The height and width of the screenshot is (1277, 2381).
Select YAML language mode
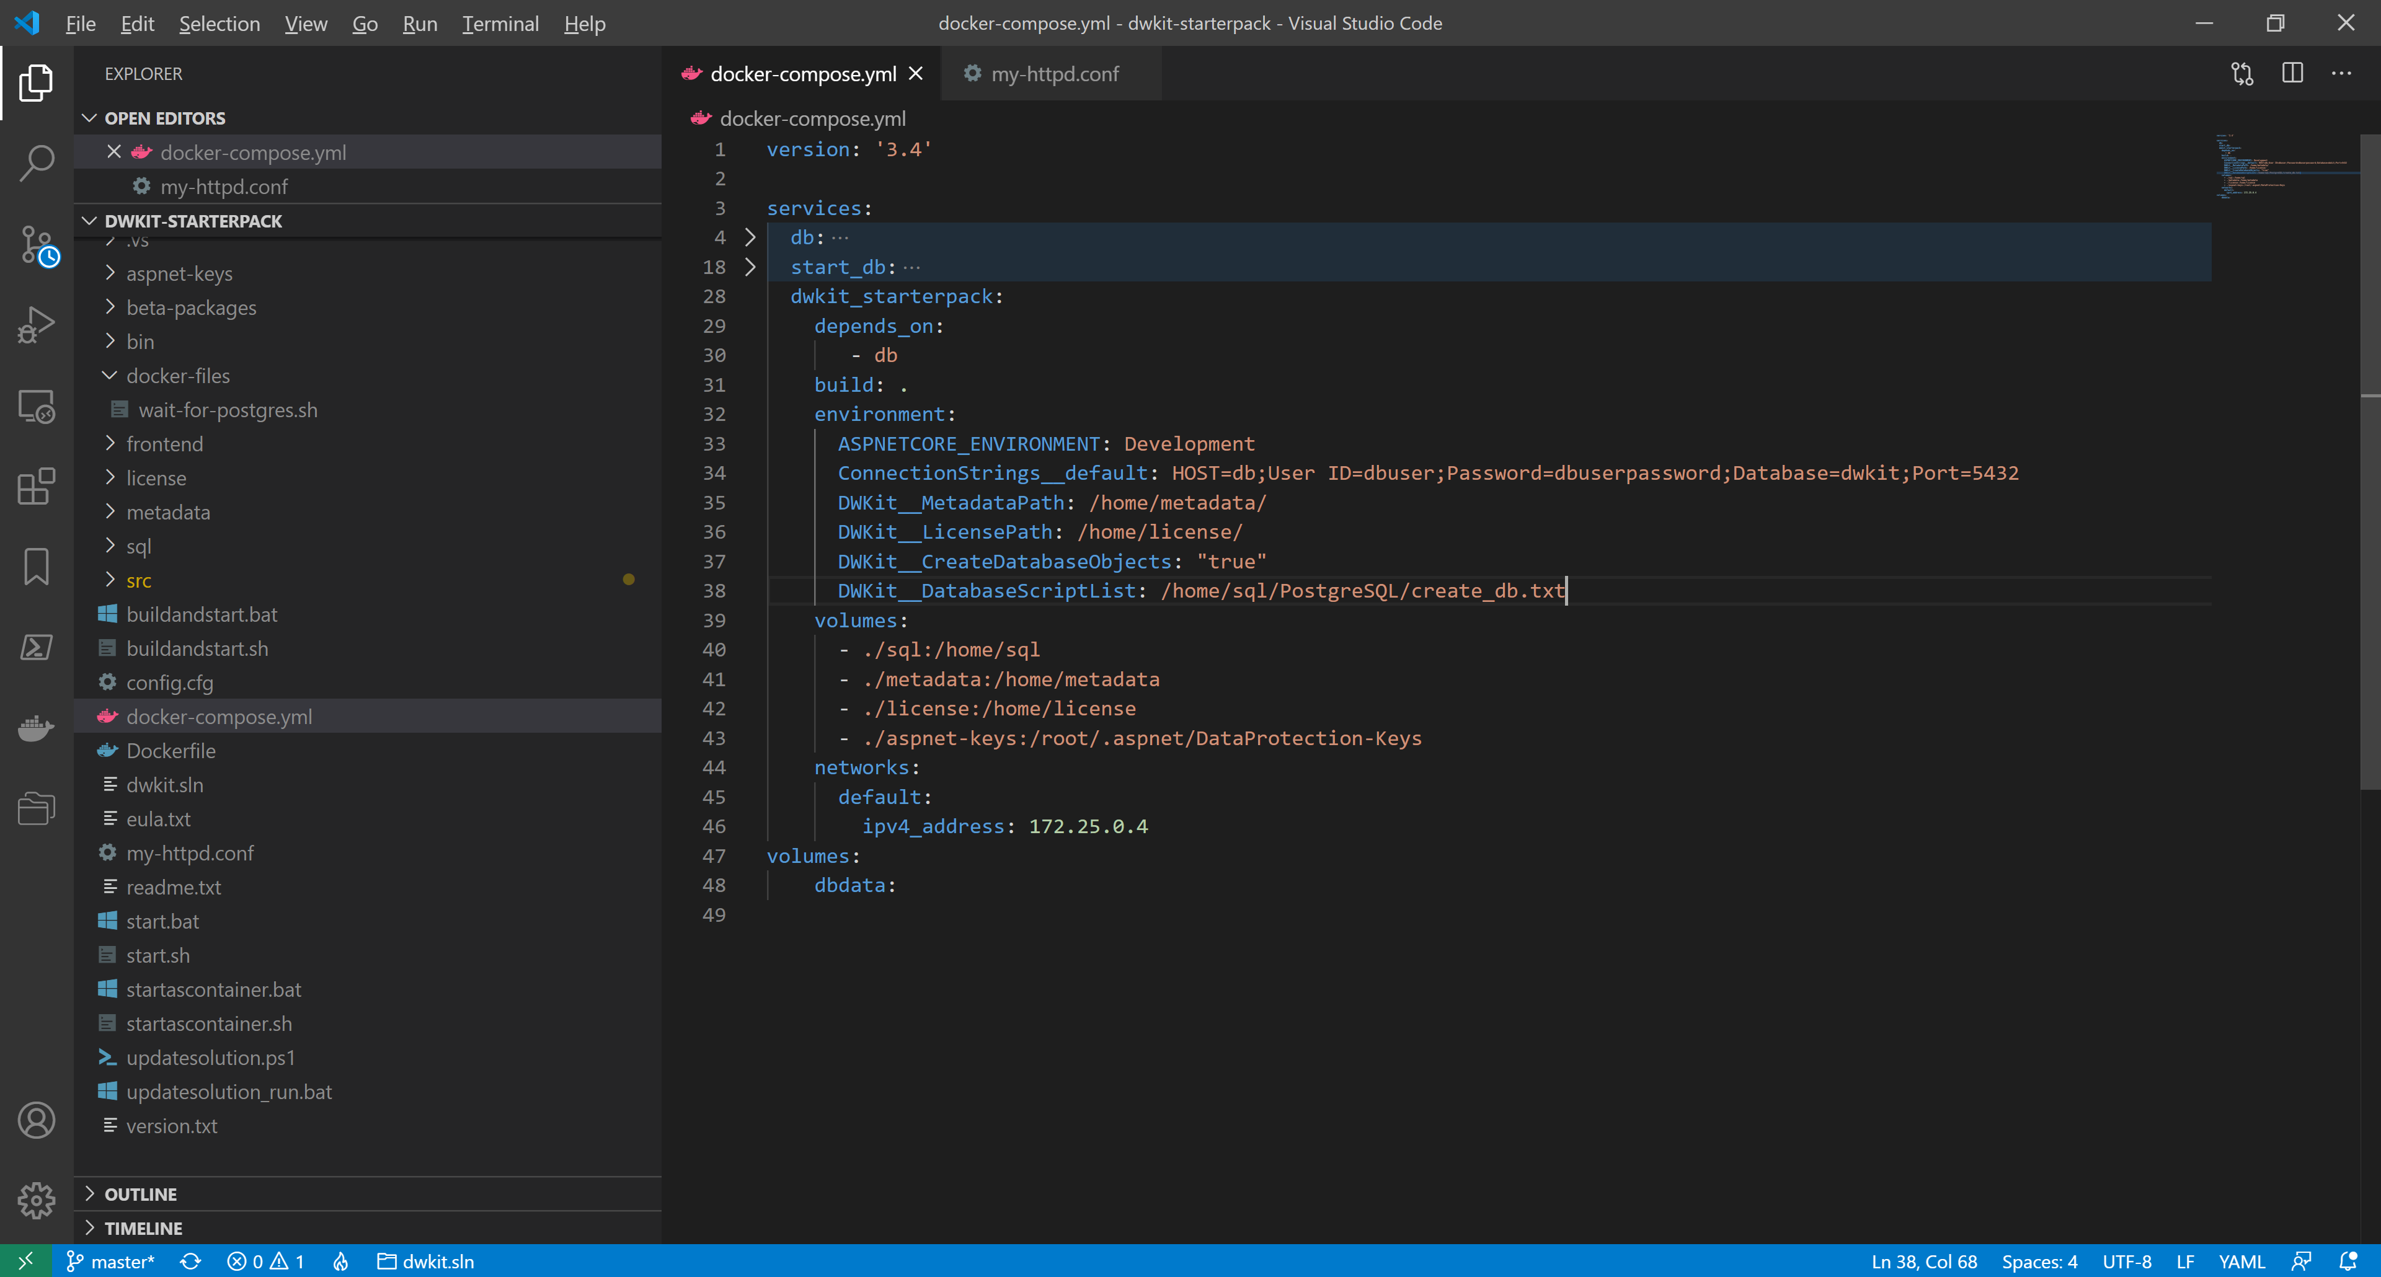coord(2241,1262)
